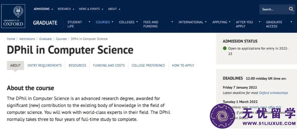Open the College Preference tab
This screenshot has height=130, width=297.
tap(148, 65)
